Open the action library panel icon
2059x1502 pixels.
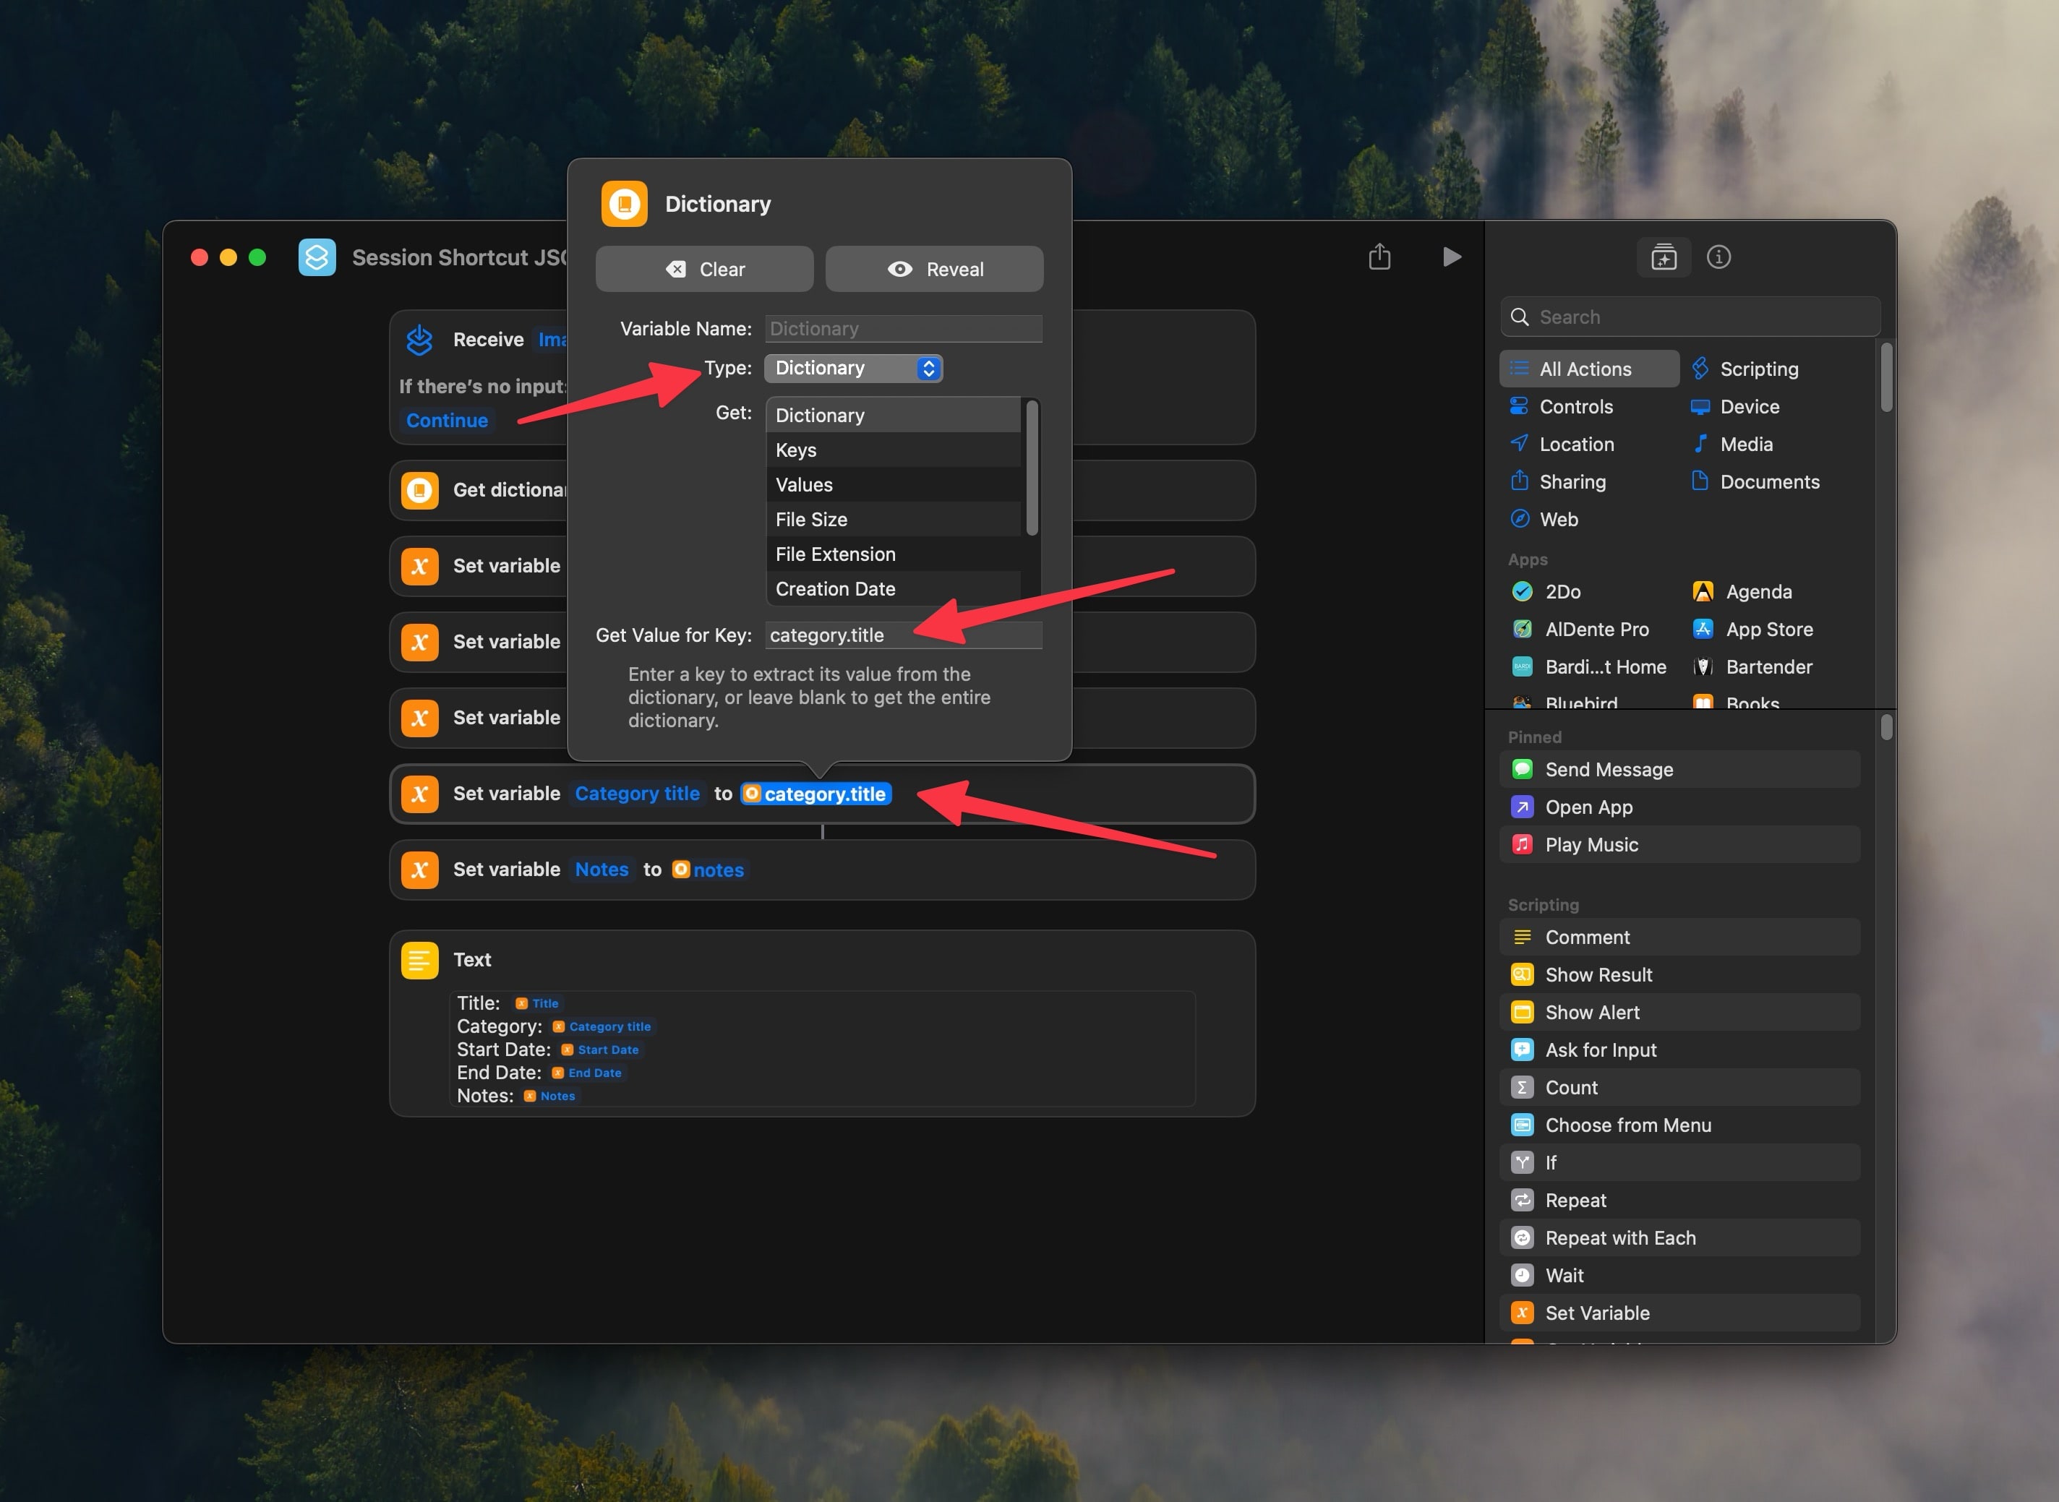[1664, 257]
